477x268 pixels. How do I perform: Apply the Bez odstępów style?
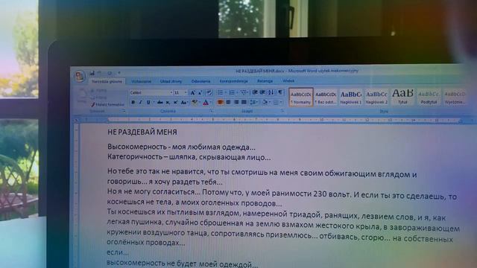point(326,98)
